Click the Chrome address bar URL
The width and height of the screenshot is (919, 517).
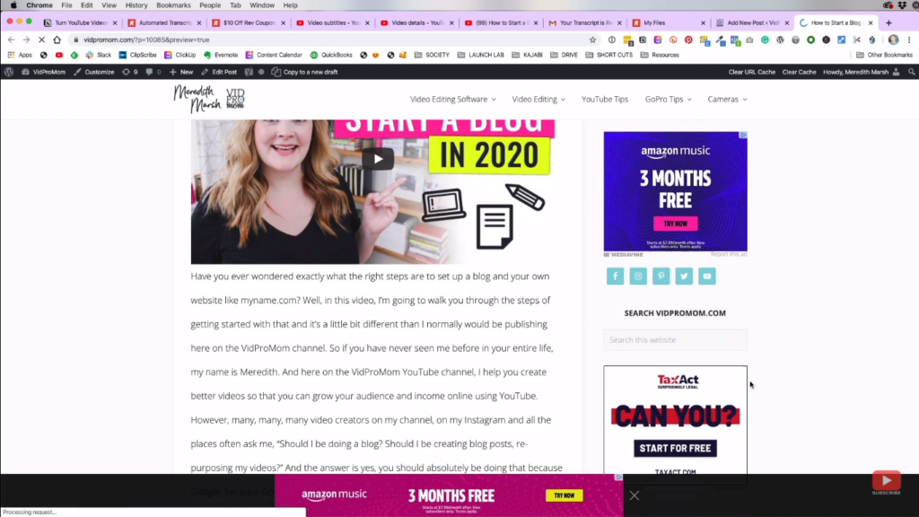coord(146,39)
